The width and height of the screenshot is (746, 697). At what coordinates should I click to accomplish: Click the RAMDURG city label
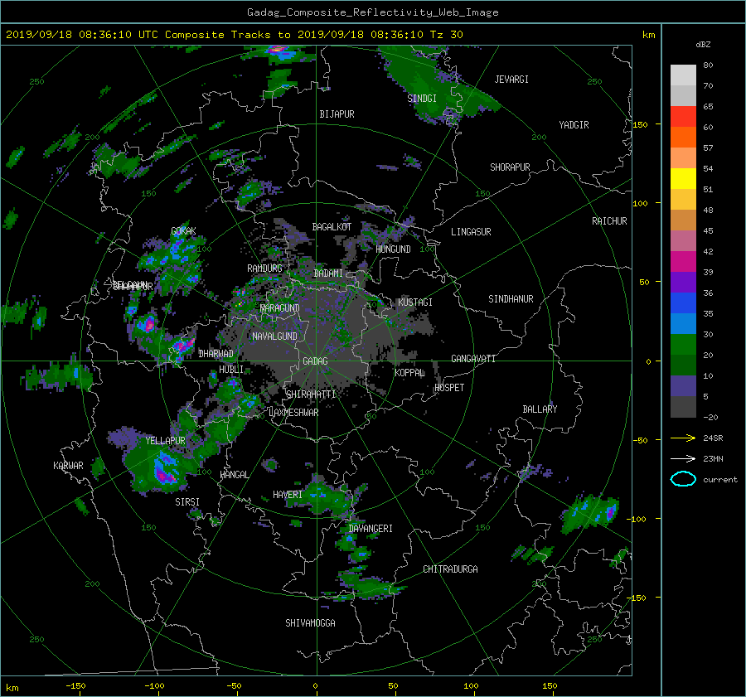click(x=264, y=269)
